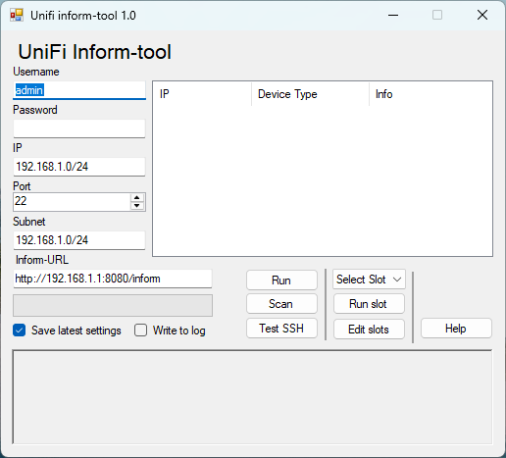This screenshot has height=458, width=506.
Task: Click the Unifi inform-tool app icon in title bar
Action: pyautogui.click(x=17, y=15)
